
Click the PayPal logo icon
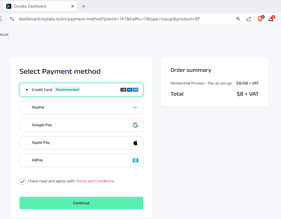point(135,108)
